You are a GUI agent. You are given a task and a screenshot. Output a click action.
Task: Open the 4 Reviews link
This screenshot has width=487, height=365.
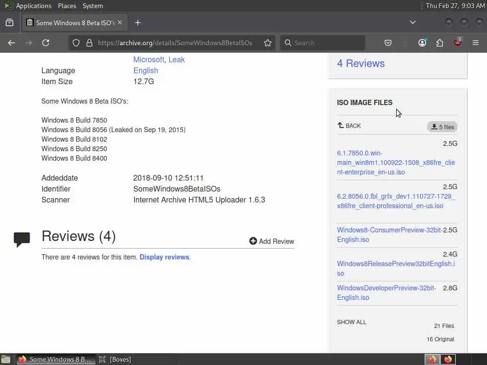[360, 63]
